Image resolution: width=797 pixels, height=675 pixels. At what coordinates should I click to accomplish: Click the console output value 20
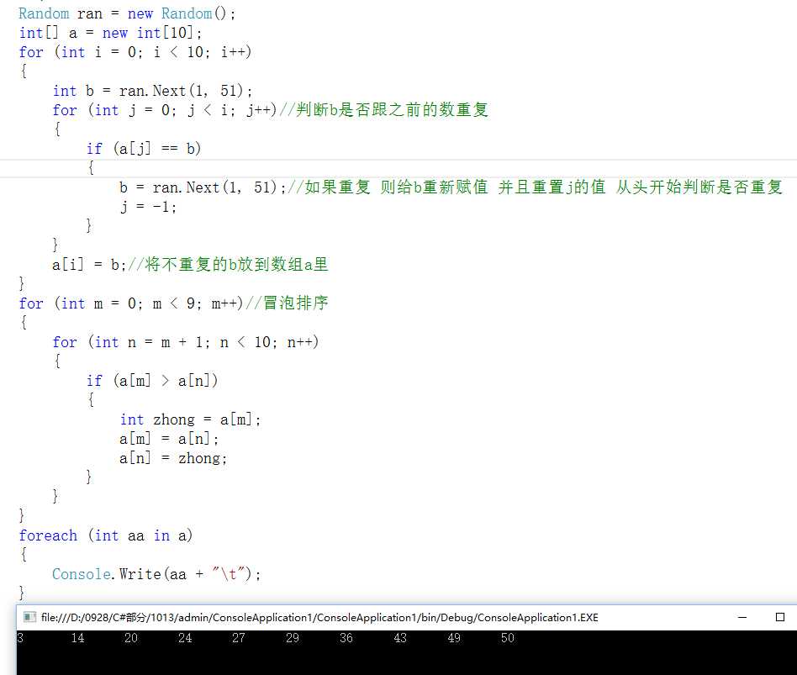pyautogui.click(x=131, y=638)
